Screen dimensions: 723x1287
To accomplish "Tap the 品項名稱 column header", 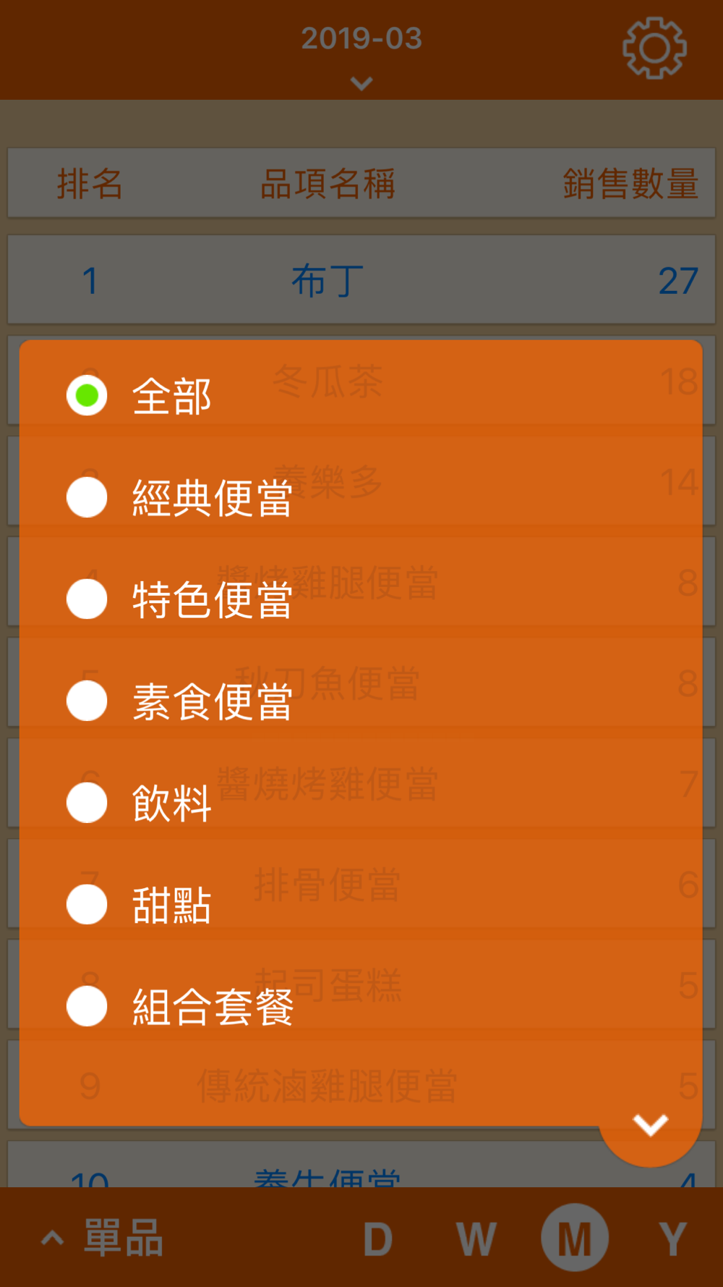I will [328, 184].
